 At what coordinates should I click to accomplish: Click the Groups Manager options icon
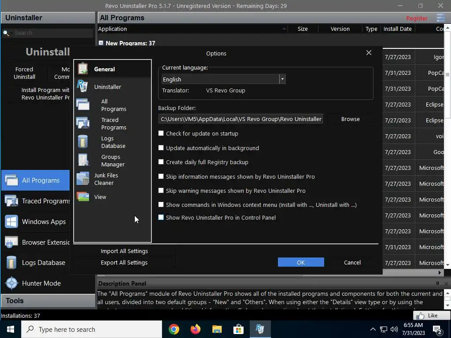[x=83, y=160]
